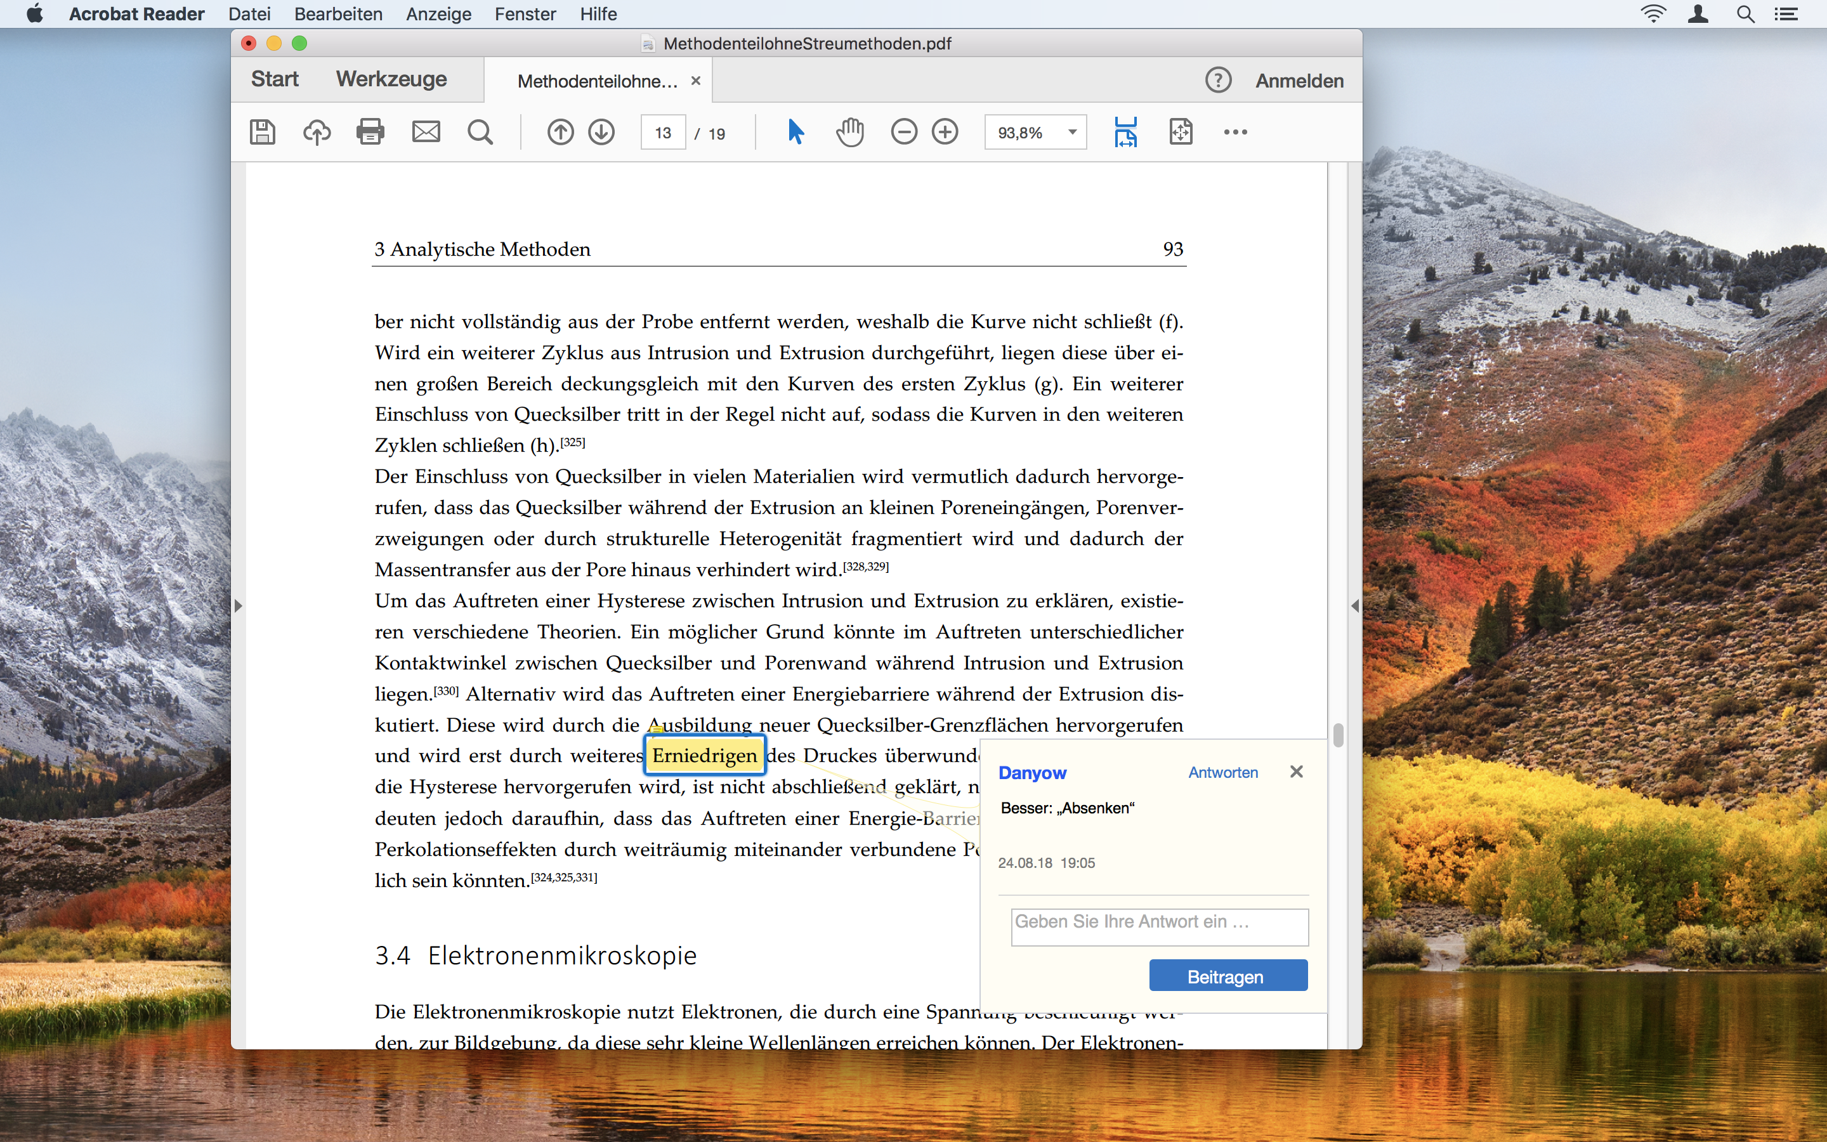Open the search tool

pos(481,131)
